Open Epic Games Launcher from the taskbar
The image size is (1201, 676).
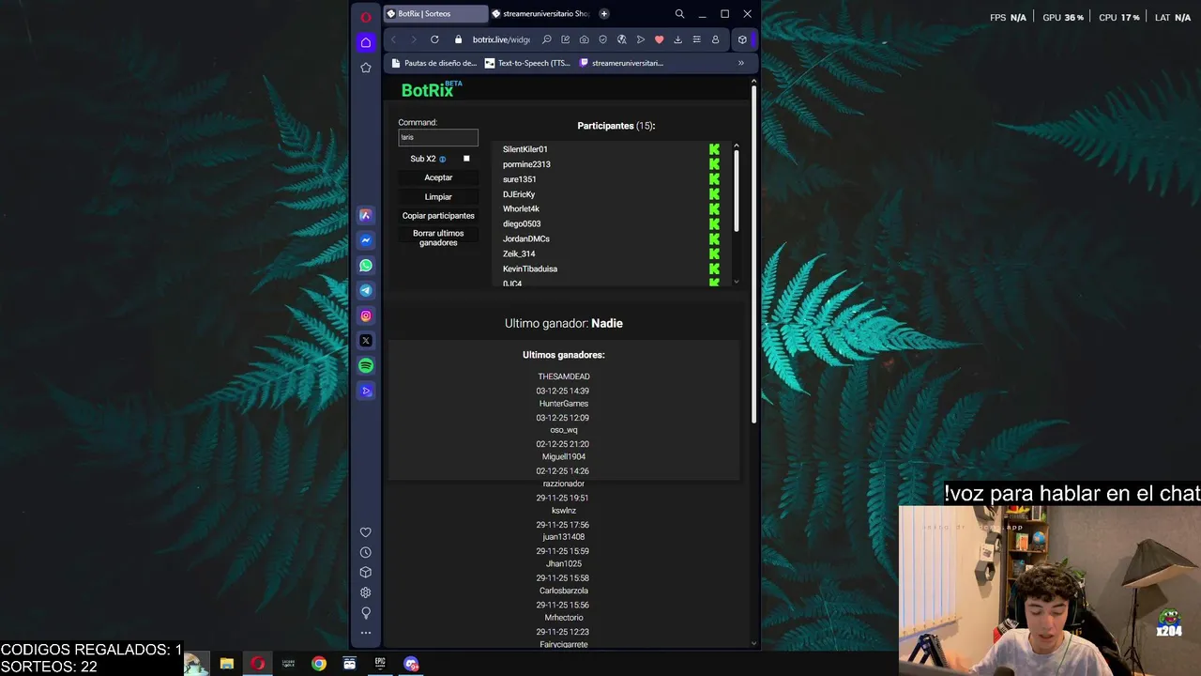tap(380, 664)
